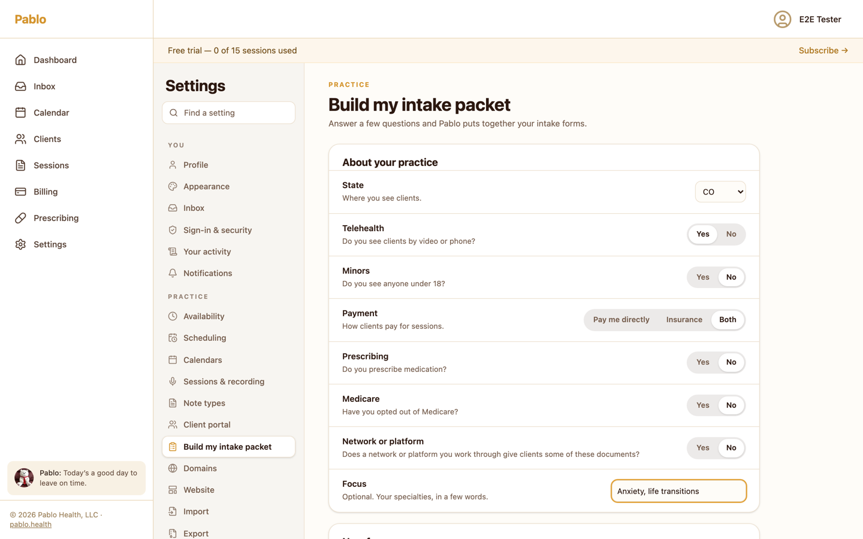The image size is (863, 539).
Task: Click the Pablo logo
Action: pos(31,19)
